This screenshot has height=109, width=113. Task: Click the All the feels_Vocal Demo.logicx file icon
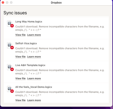(10, 89)
